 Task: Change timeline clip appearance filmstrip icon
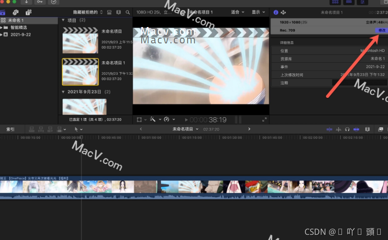[367, 129]
